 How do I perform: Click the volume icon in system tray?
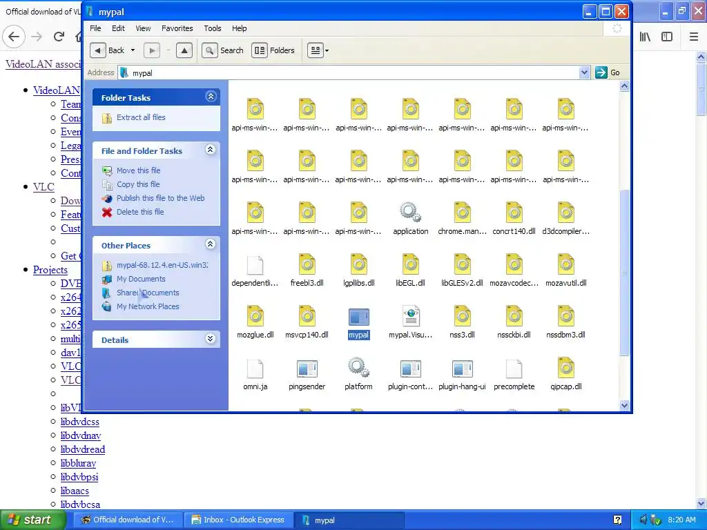643,520
